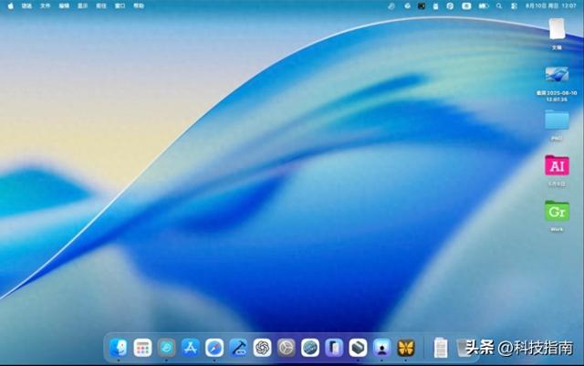Check the battery status icon in menu bar
The width and height of the screenshot is (584, 366).
484,6
